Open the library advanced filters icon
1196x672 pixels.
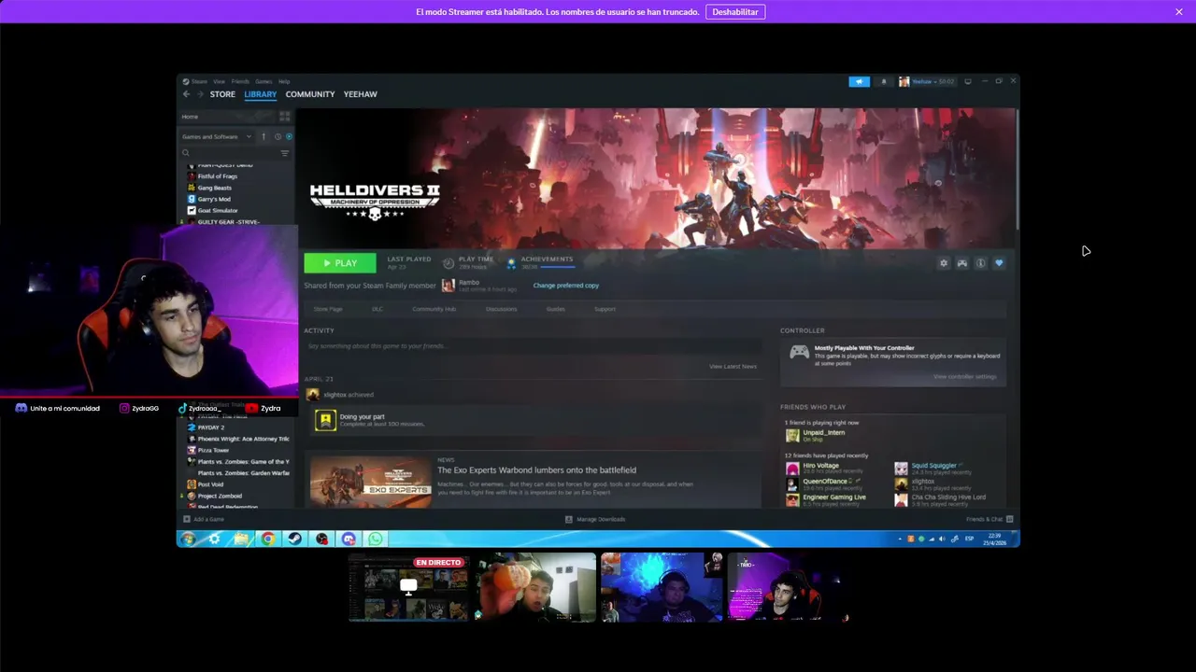(x=285, y=153)
